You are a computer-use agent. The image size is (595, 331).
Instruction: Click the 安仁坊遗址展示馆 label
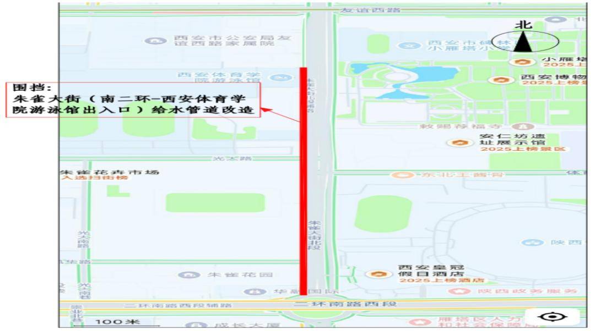tap(512, 139)
